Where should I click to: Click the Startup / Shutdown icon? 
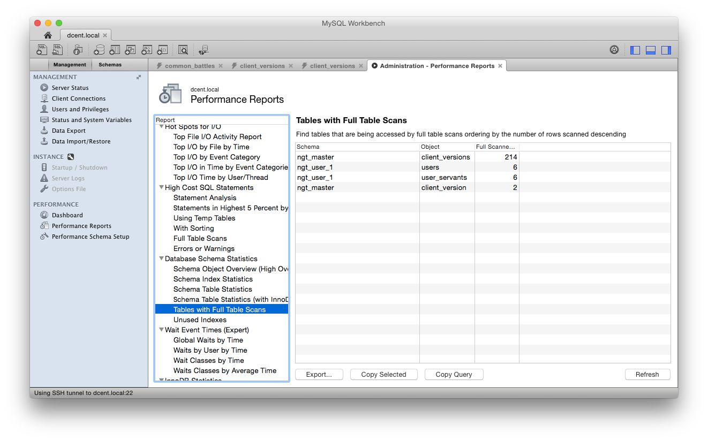(x=44, y=168)
